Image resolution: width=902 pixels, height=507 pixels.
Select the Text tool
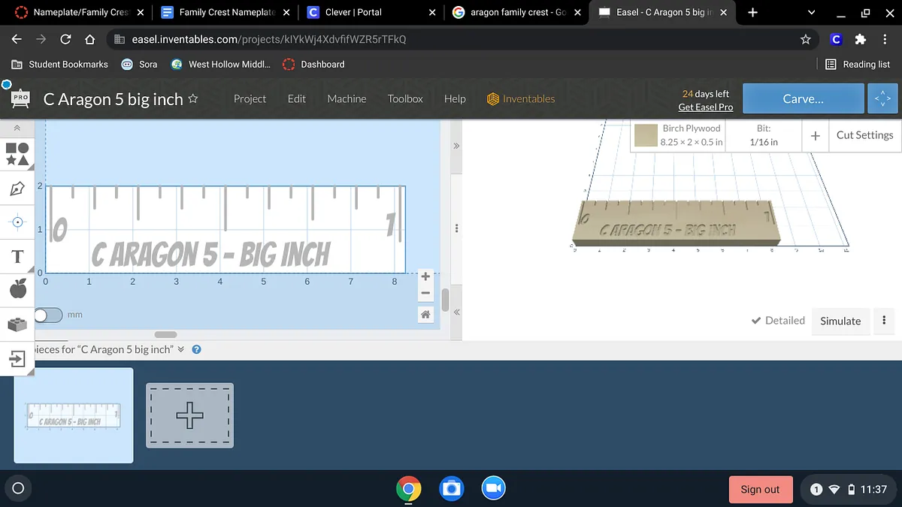point(17,257)
